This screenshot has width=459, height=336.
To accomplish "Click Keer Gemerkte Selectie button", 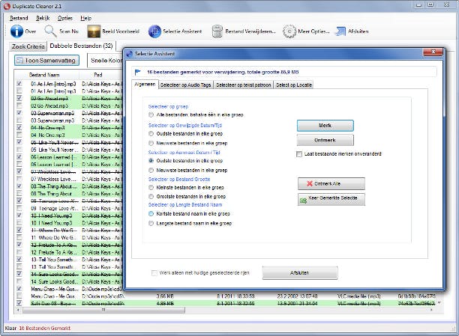I will tap(331, 199).
